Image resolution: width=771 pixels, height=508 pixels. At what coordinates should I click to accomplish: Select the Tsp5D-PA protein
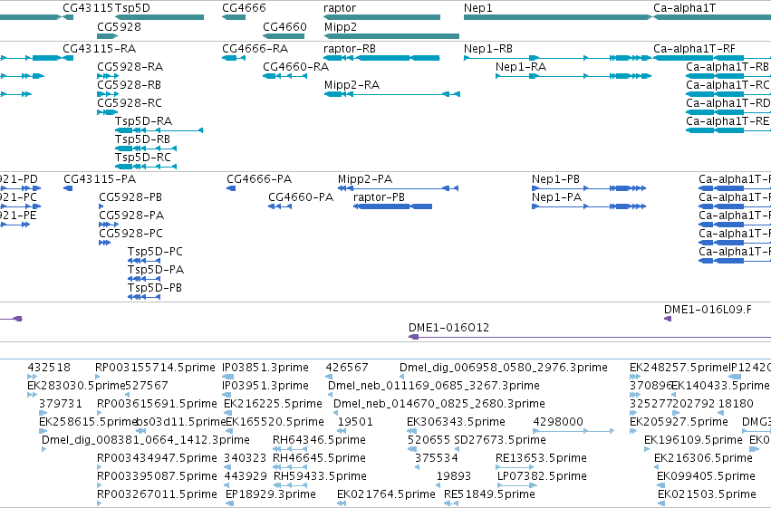point(156,270)
